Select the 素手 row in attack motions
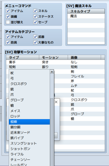Screen dimensions: 109x166 click(55, 62)
